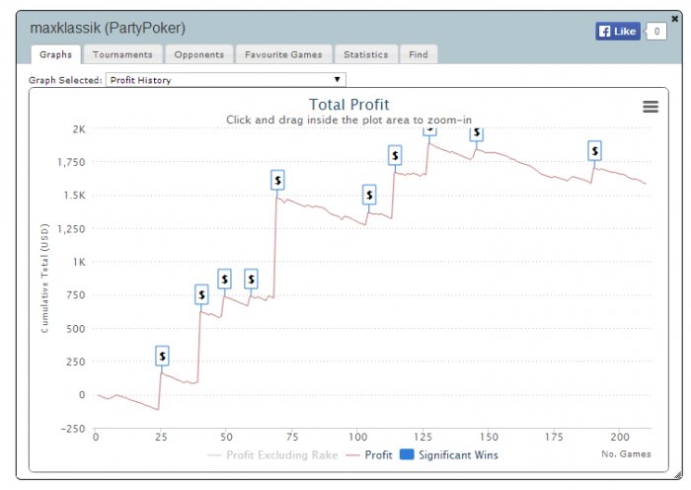Toggle the Profit Excluding Rake legend series
The width and height of the screenshot is (691, 490).
(272, 455)
